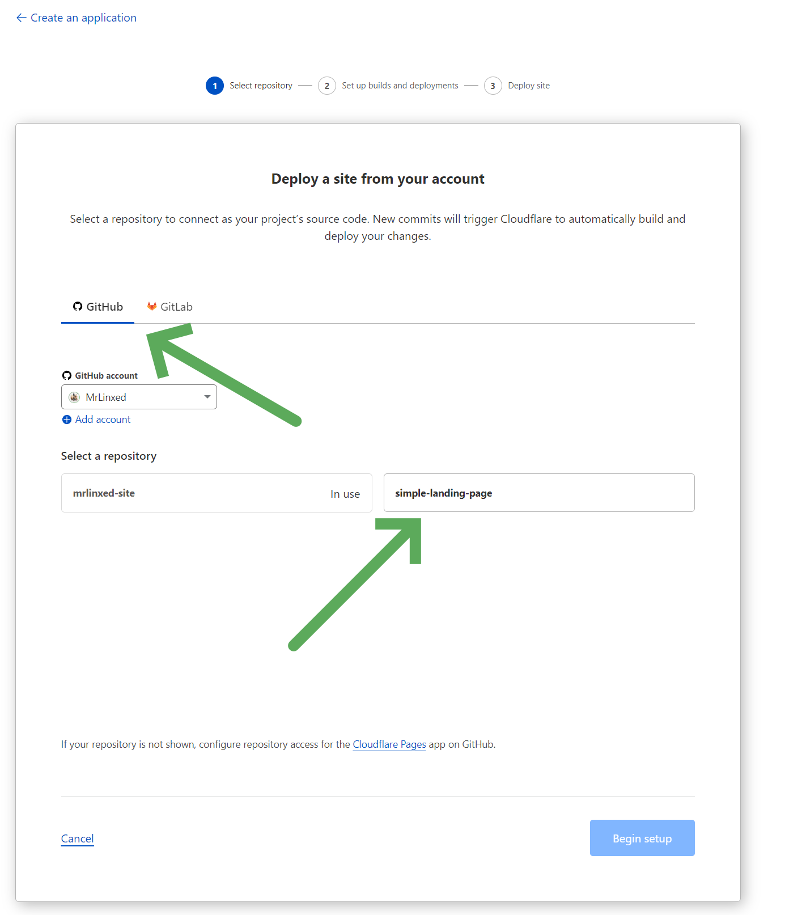Expand the MrLinxed account selector chevron
Screen dimensions: 785x915
click(x=206, y=397)
